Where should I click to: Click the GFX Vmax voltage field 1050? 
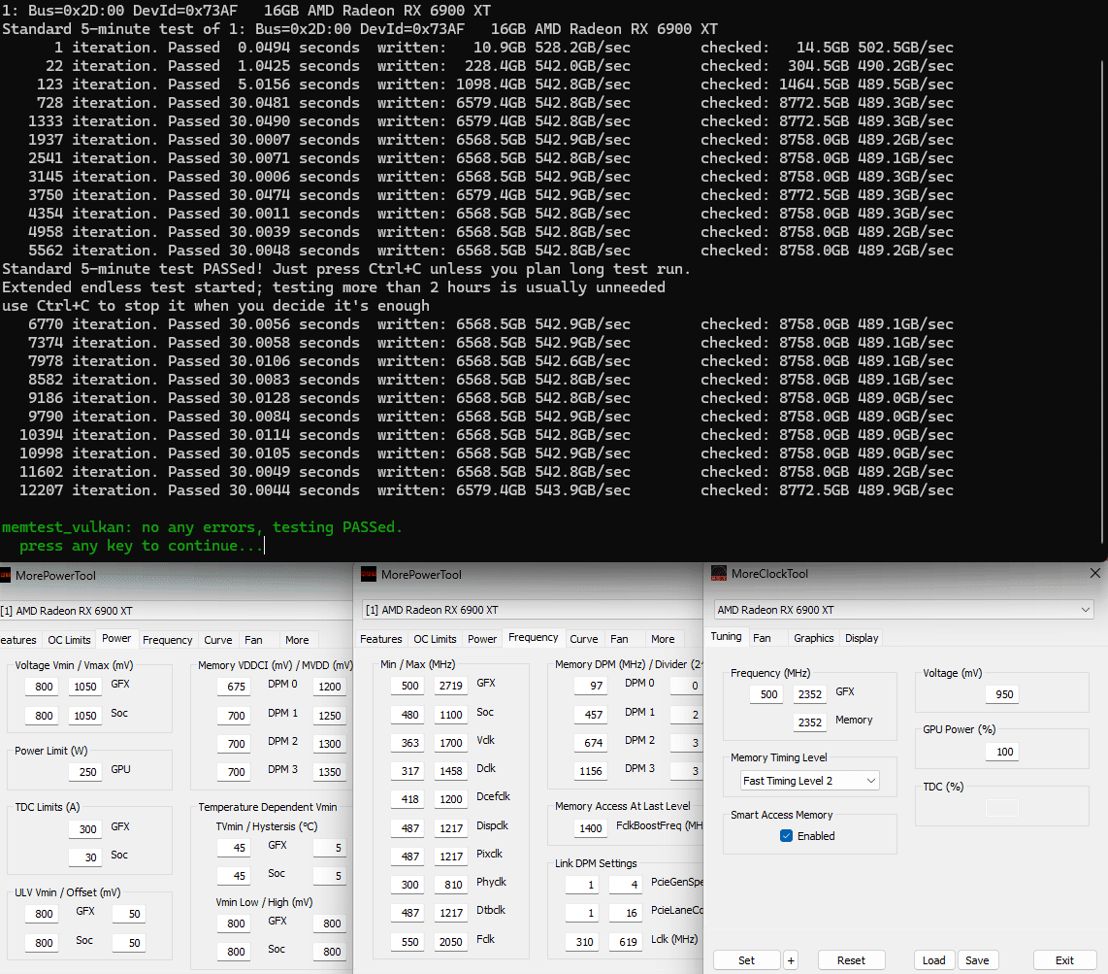coord(85,687)
